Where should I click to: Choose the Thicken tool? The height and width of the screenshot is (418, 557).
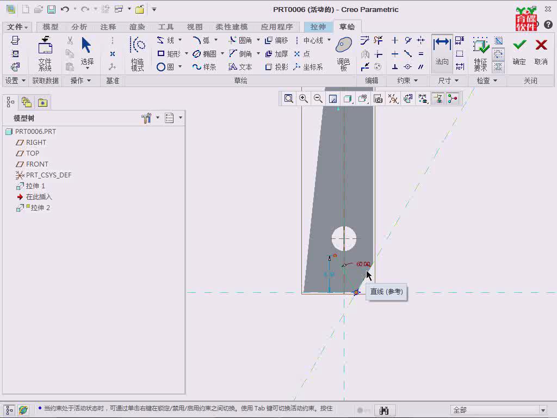tap(276, 54)
